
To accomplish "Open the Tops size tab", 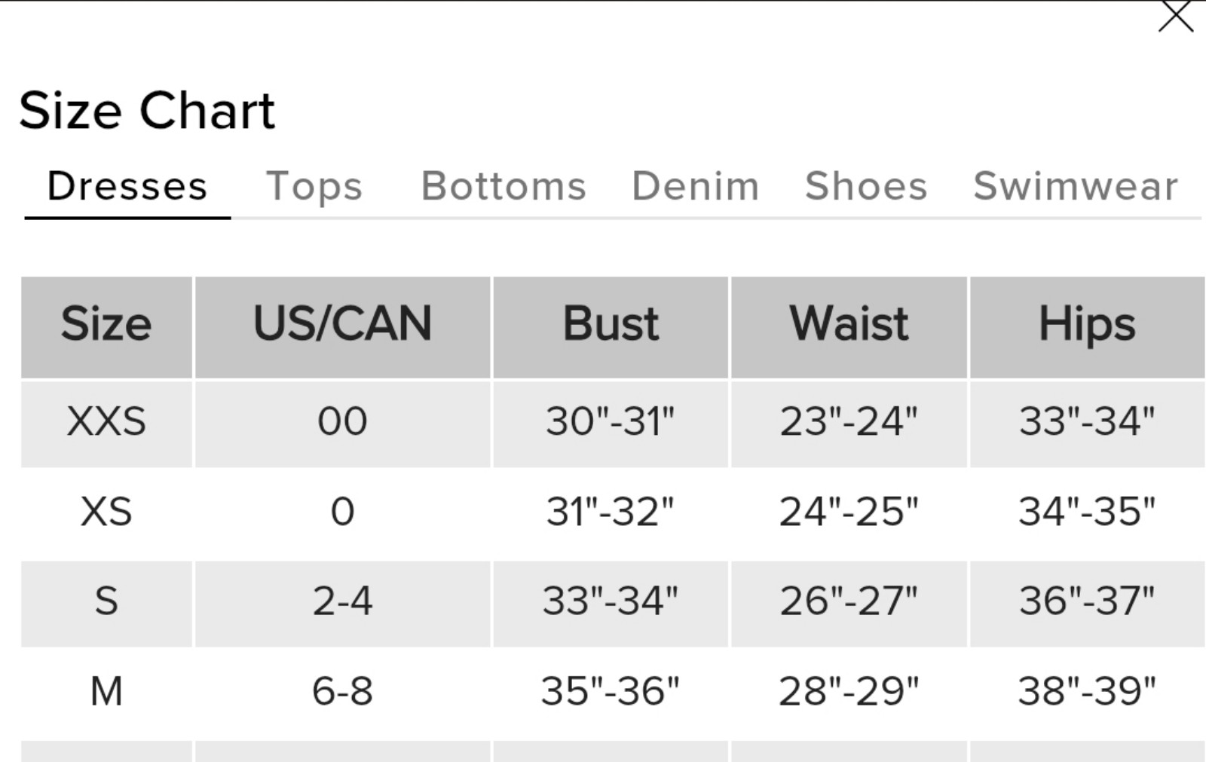I will click(x=314, y=186).
